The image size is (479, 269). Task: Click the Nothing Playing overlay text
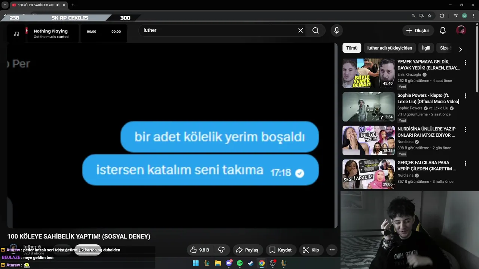[51, 31]
